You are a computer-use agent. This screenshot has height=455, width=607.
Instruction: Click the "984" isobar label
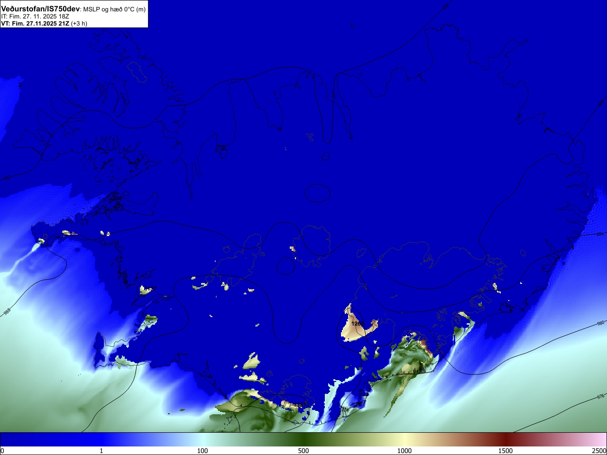pyautogui.click(x=600, y=234)
